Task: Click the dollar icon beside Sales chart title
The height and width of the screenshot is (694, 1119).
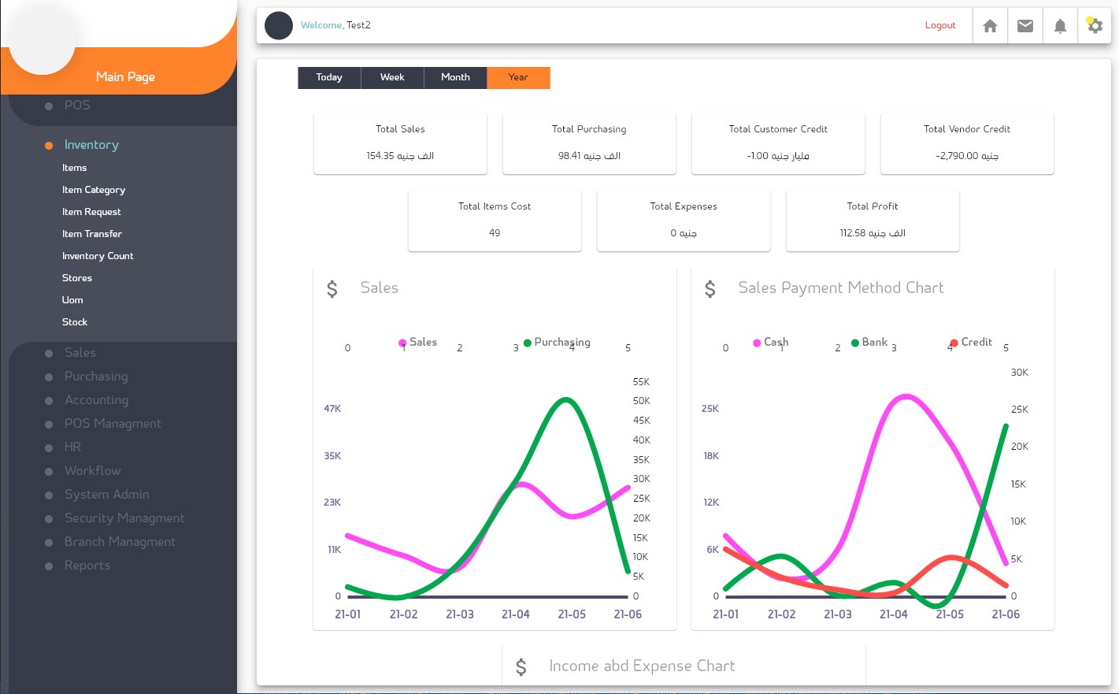Action: point(332,289)
